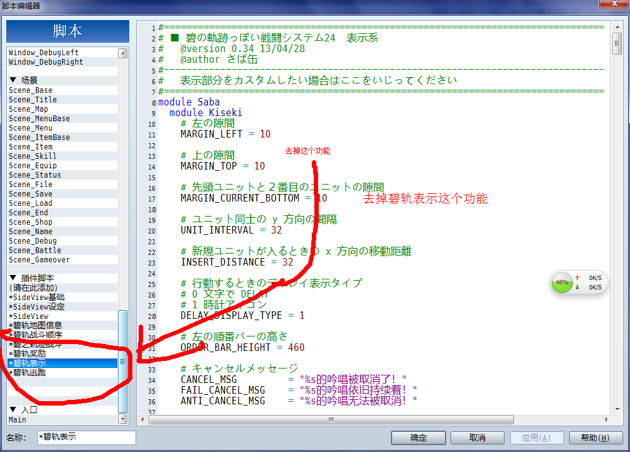Viewport: 630px width, 452px height.
Task: Select the Window_DebugLeft script
Action: click(x=62, y=52)
